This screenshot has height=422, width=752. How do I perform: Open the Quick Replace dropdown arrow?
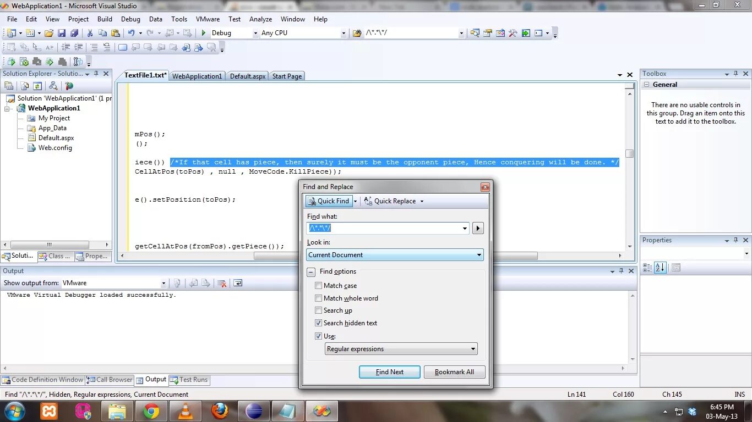pos(422,201)
